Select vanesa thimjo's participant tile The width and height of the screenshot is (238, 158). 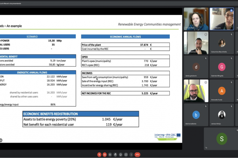tap(222, 115)
